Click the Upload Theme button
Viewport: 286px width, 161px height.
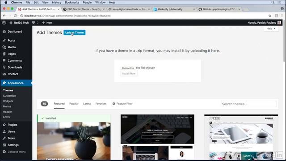(75, 33)
